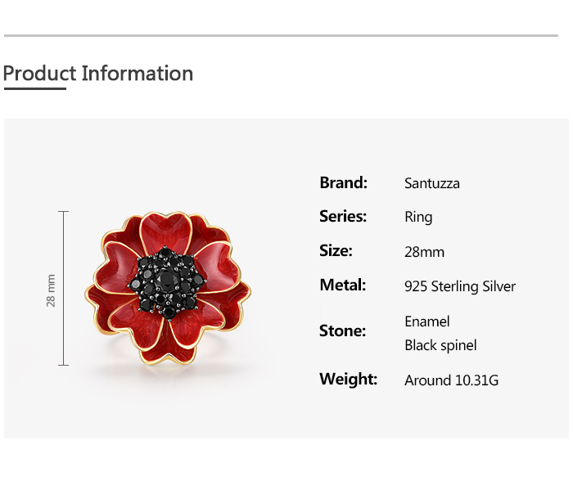This screenshot has width=573, height=481.
Task: Click the Santuzza brand name
Action: (x=431, y=183)
